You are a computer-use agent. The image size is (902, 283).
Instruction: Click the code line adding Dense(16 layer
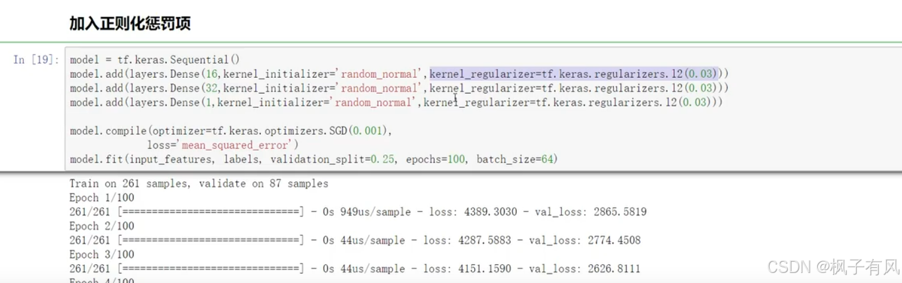pos(399,74)
